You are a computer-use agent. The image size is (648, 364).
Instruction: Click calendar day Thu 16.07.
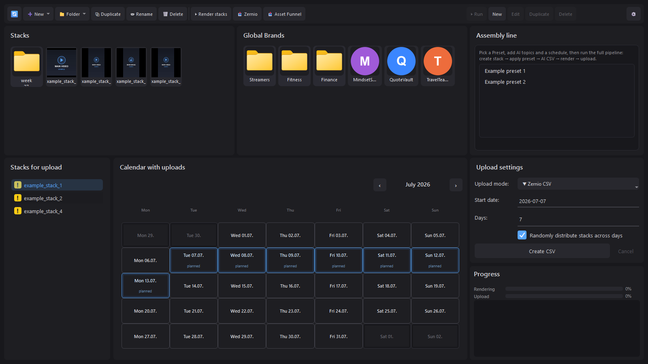(290, 286)
